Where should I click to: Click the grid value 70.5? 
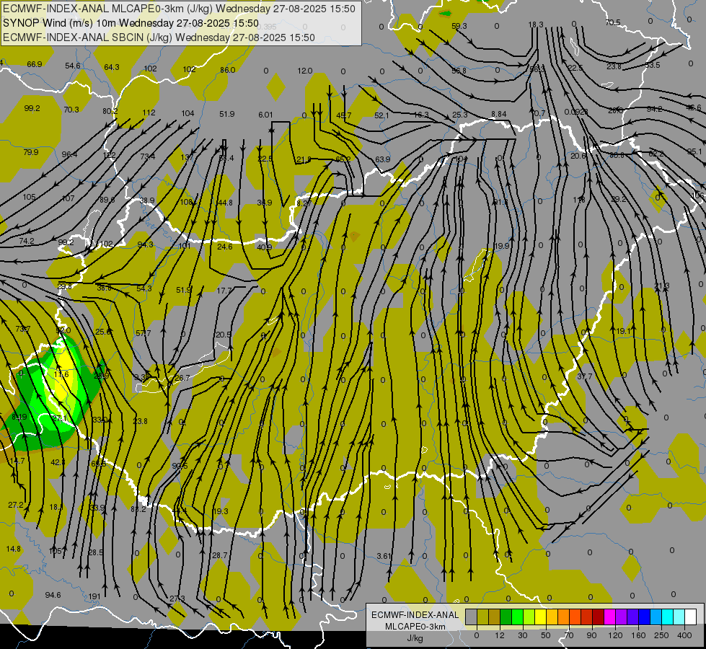click(x=613, y=22)
